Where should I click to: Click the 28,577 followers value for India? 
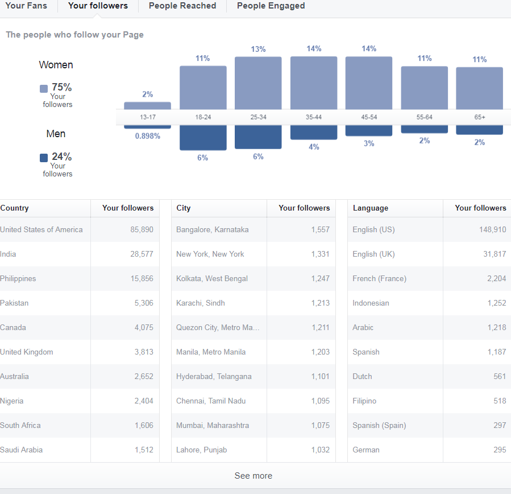pos(142,254)
